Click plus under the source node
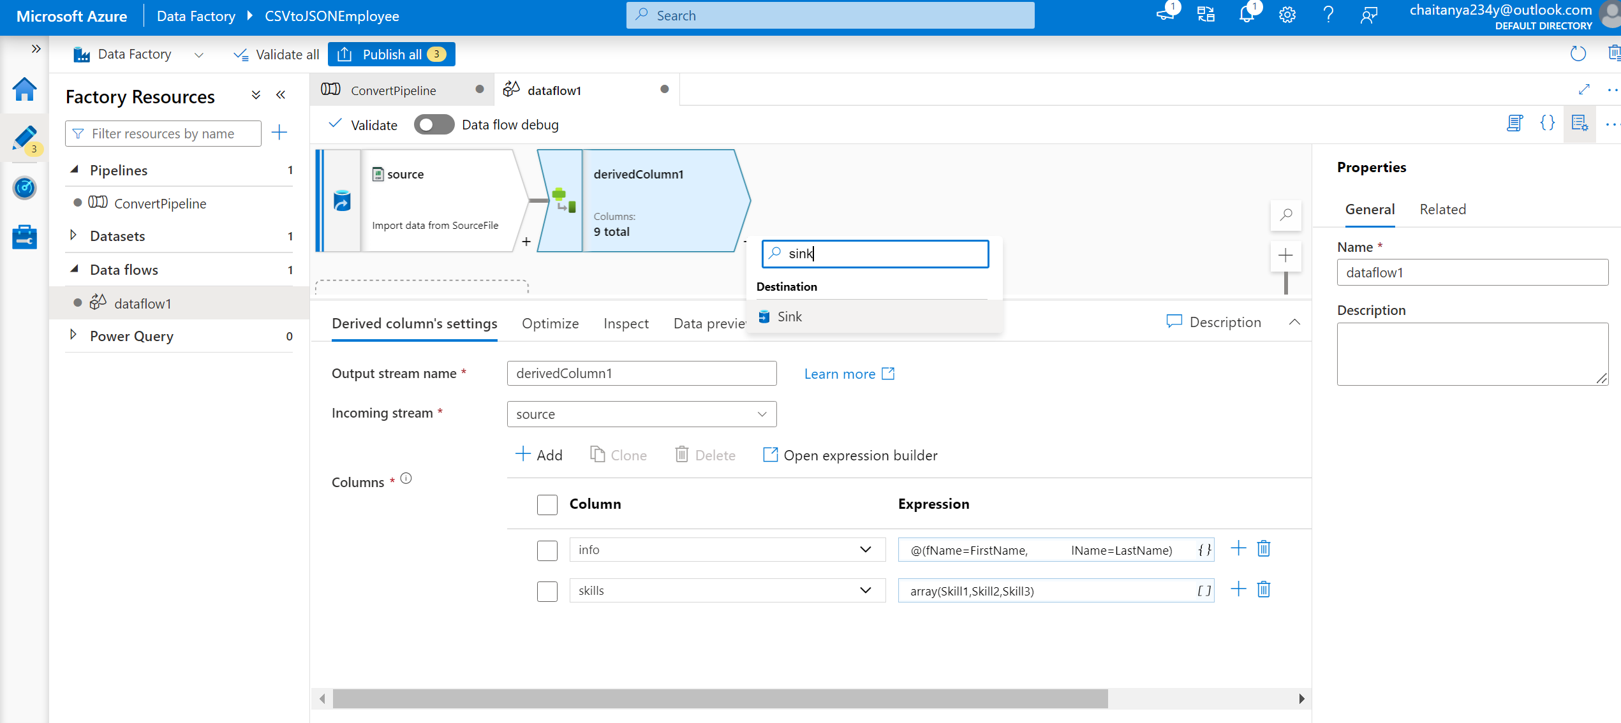 tap(526, 242)
